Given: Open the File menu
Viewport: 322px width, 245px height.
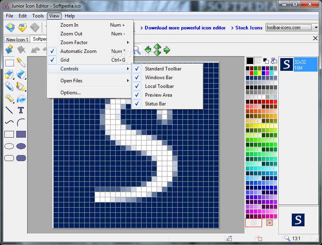Looking at the screenshot, I should [x=10, y=16].
